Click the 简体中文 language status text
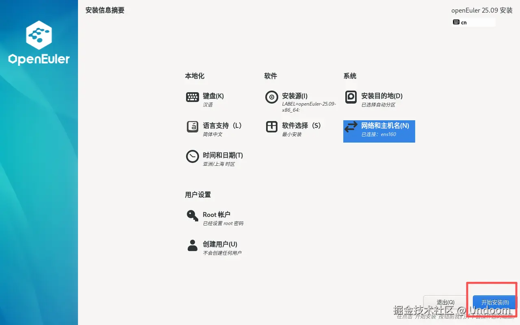 point(213,134)
